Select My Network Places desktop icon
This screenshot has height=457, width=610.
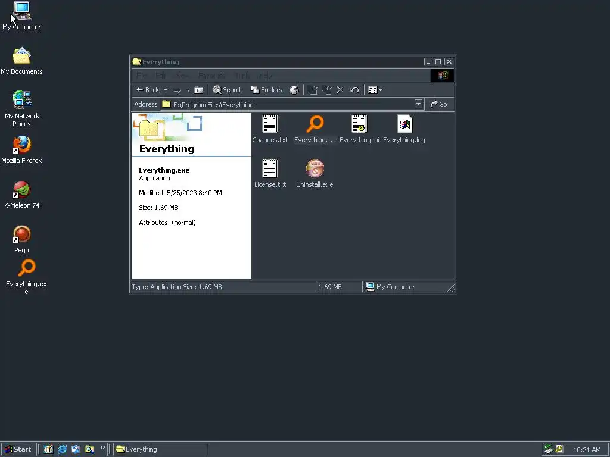22,109
